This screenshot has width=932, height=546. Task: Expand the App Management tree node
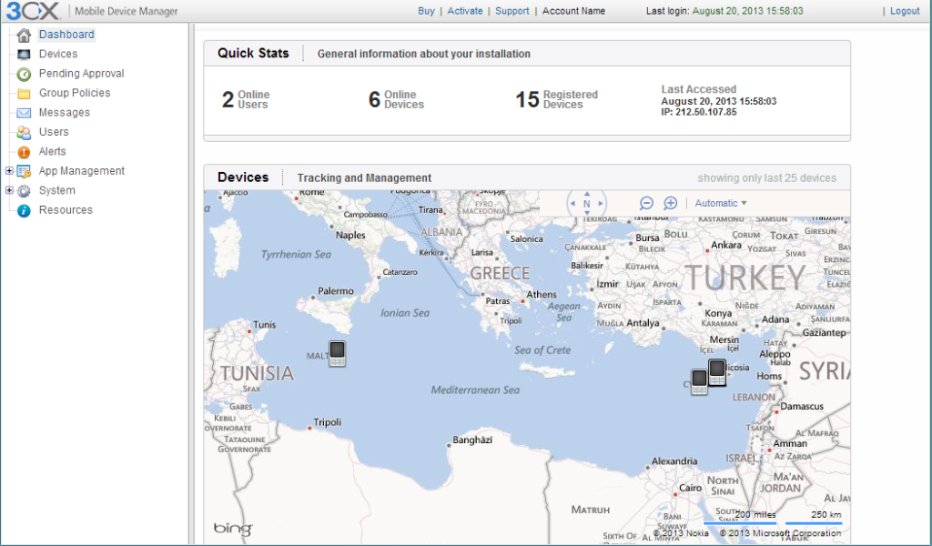coord(9,170)
